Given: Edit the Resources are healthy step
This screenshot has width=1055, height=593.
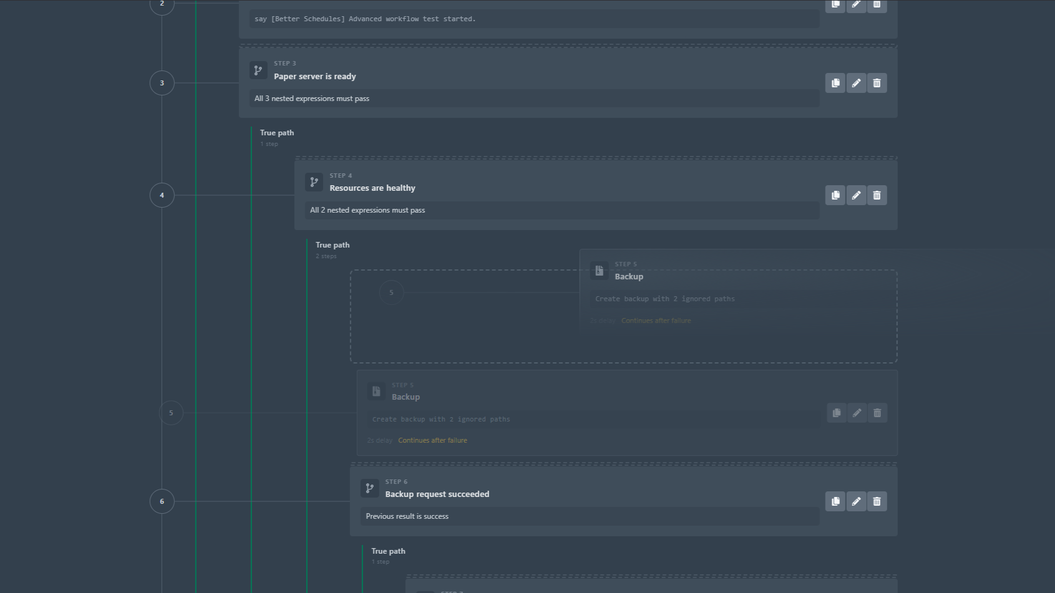Looking at the screenshot, I should tap(856, 195).
